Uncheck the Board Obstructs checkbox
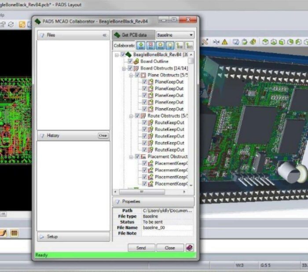The width and height of the screenshot is (308, 272). coord(130,68)
